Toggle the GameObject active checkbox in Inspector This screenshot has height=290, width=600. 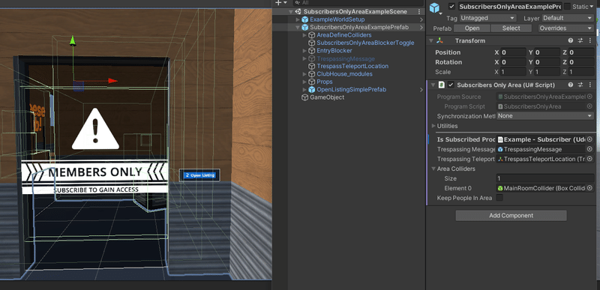452,7
